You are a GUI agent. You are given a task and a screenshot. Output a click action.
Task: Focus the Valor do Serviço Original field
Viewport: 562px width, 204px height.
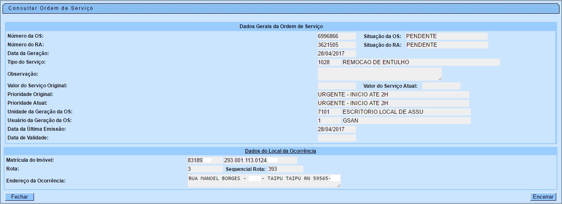tap(337, 86)
